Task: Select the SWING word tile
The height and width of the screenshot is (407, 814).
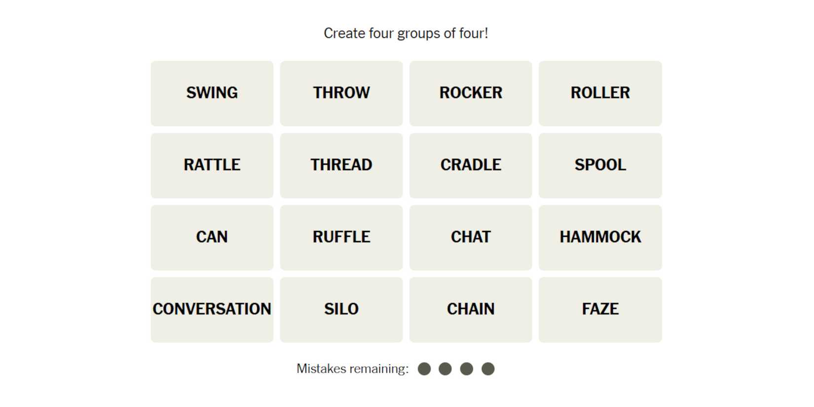Action: tap(212, 93)
